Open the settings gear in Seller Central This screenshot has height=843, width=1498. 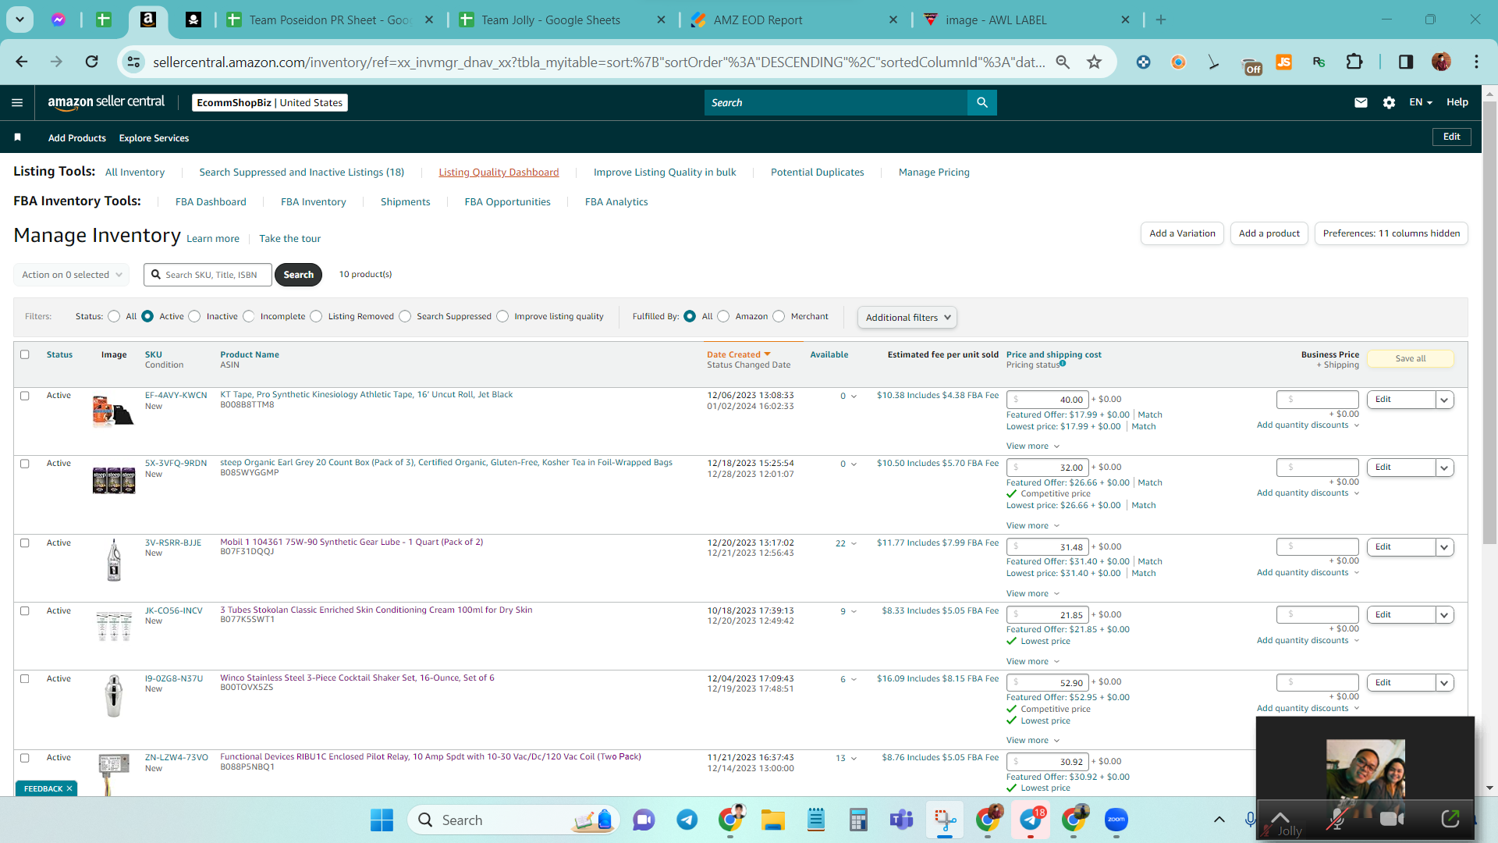pyautogui.click(x=1389, y=102)
